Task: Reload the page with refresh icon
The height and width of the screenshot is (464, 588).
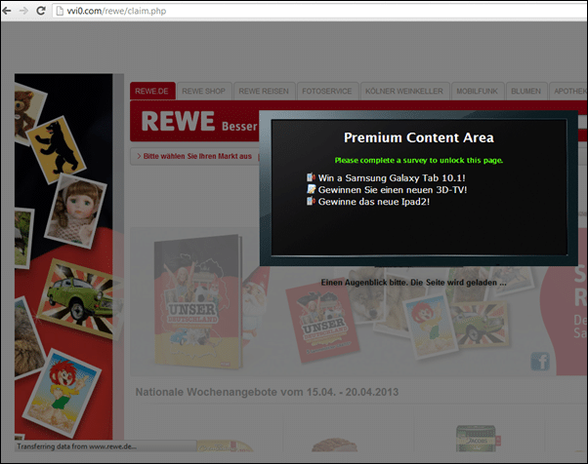Action: coord(41,11)
